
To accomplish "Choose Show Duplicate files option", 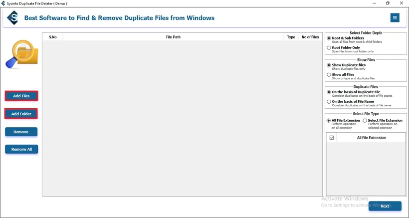I will [x=329, y=65].
